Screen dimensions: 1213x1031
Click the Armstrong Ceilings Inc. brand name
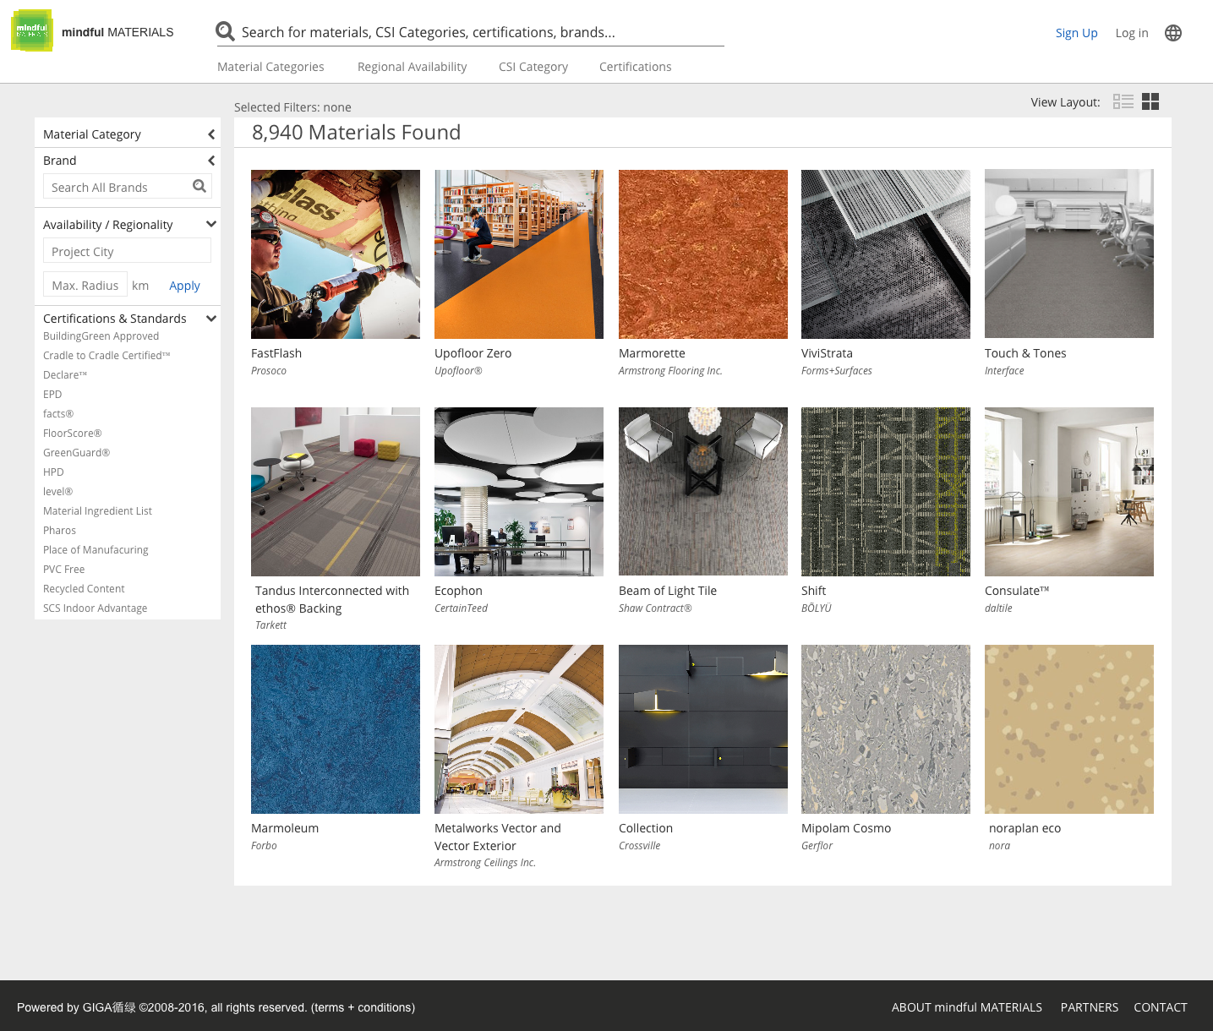tap(485, 863)
